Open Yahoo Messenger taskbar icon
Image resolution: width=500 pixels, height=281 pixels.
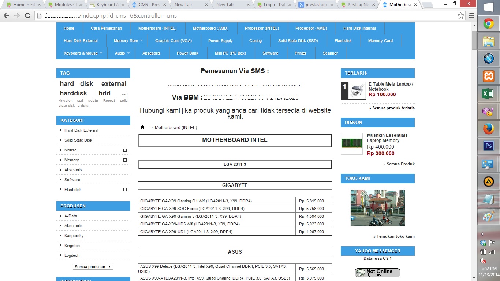(x=488, y=111)
